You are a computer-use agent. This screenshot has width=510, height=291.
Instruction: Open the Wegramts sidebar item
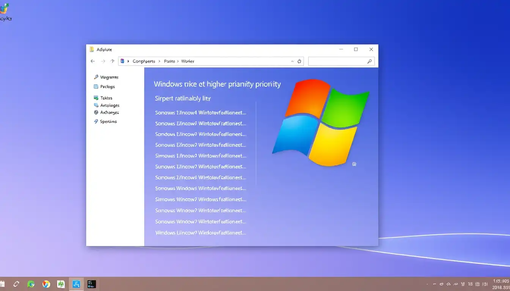[x=107, y=77]
